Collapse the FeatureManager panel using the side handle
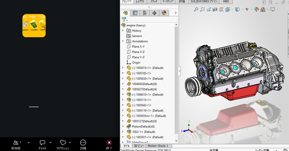Viewport: 289px width, 151px height. pos(180,71)
